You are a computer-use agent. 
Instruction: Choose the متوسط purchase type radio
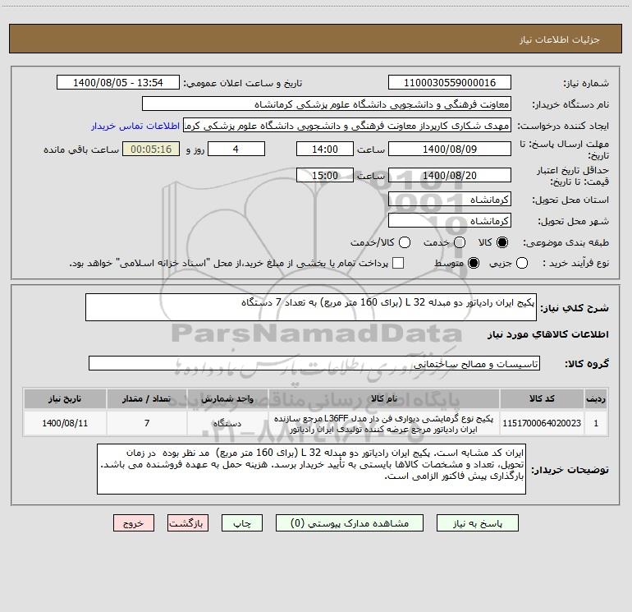coord(474,263)
